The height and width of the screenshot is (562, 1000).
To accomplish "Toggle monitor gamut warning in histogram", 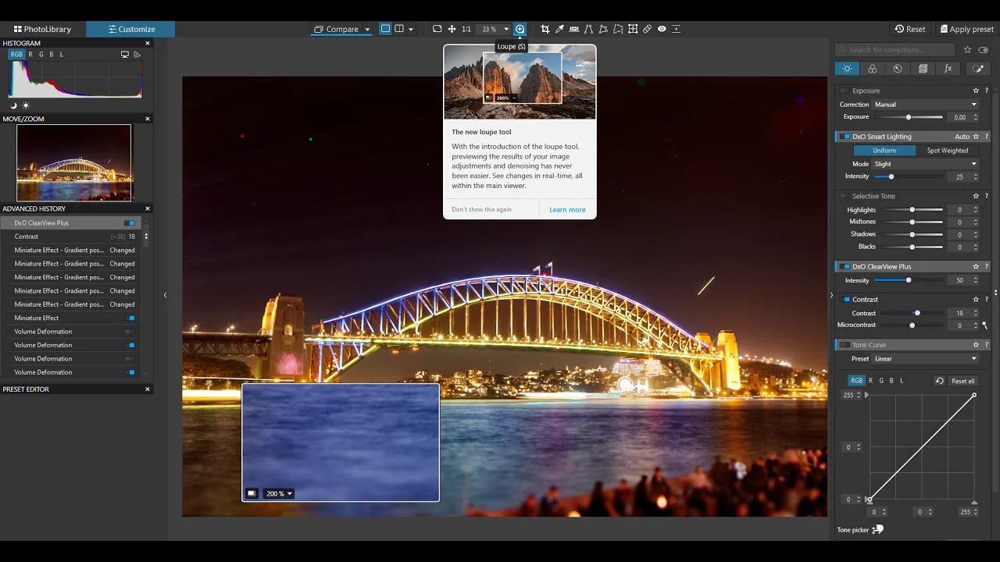I will point(125,55).
